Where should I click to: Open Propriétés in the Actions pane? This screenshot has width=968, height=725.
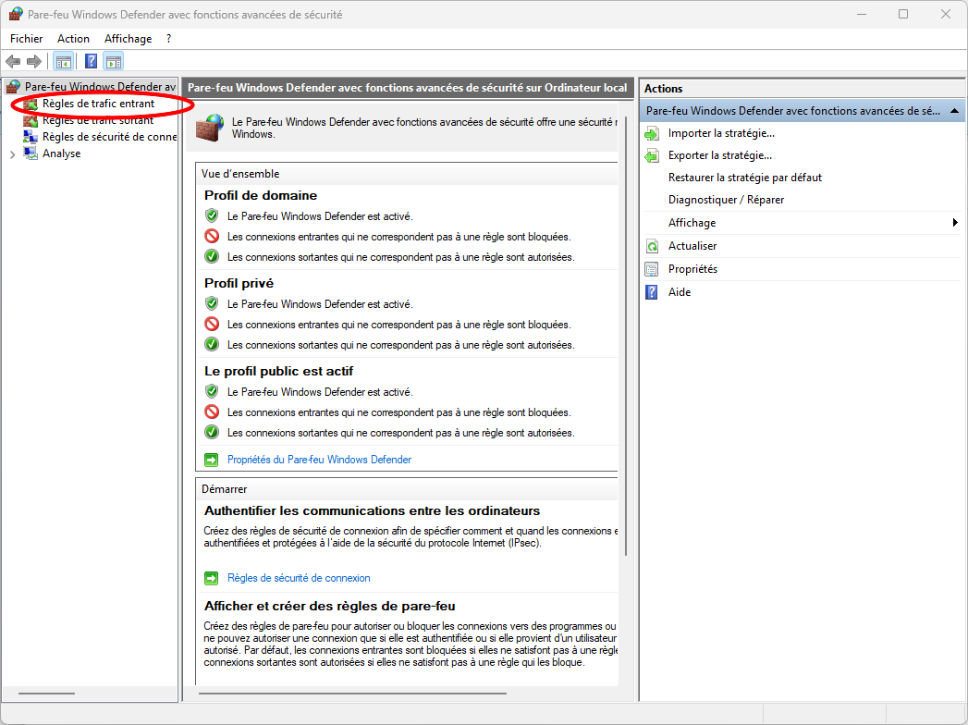pos(692,269)
